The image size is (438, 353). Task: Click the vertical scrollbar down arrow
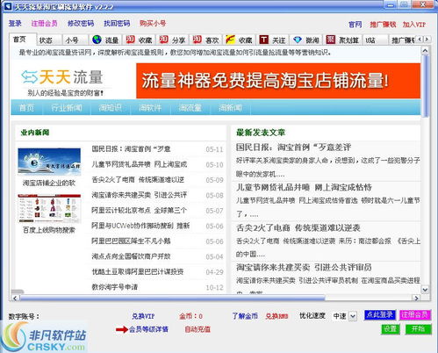pos(425,290)
